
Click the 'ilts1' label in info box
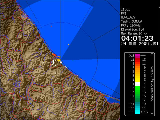125,9
